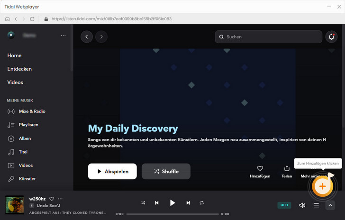Click the lock icon in address bar

(46, 19)
